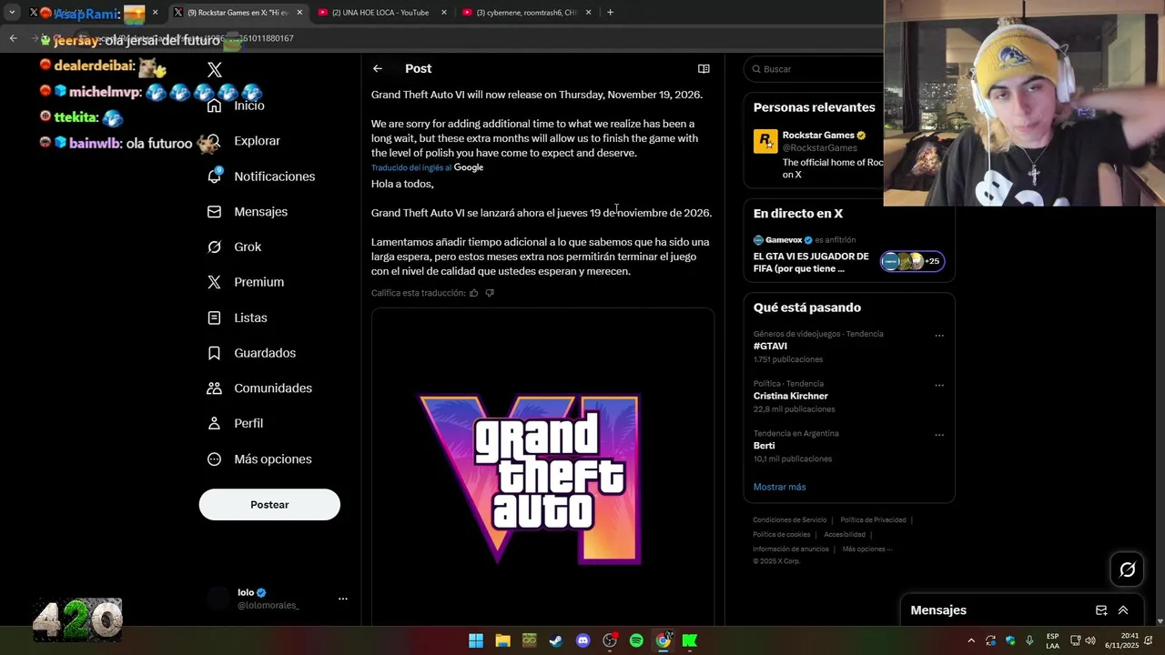Open Discord from the taskbar
The image size is (1165, 655).
point(582,641)
